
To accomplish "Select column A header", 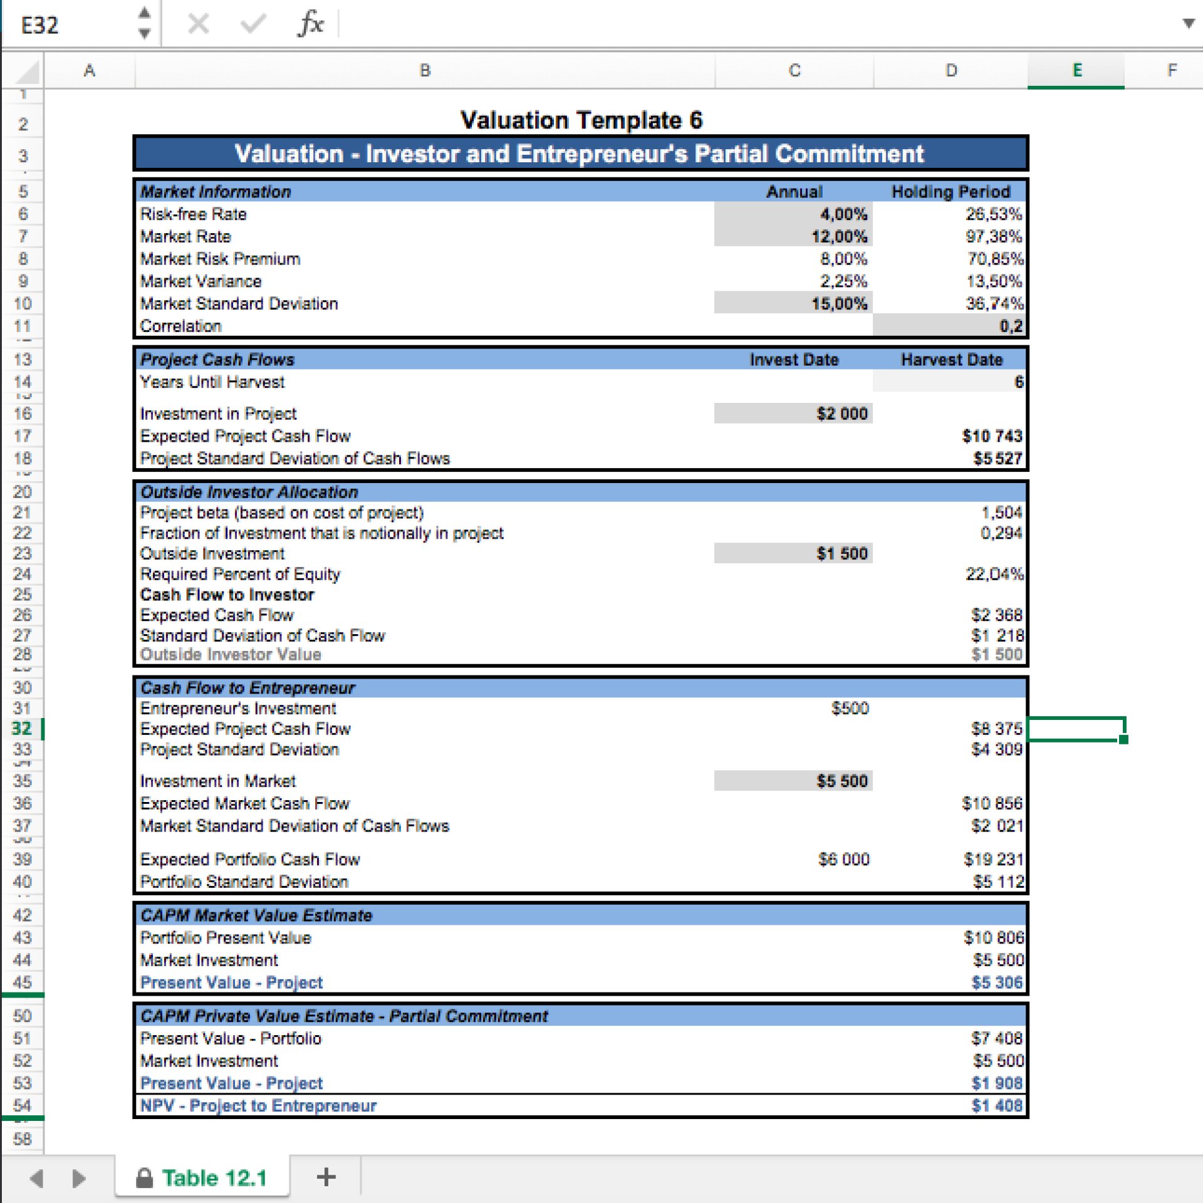I will (x=90, y=71).
